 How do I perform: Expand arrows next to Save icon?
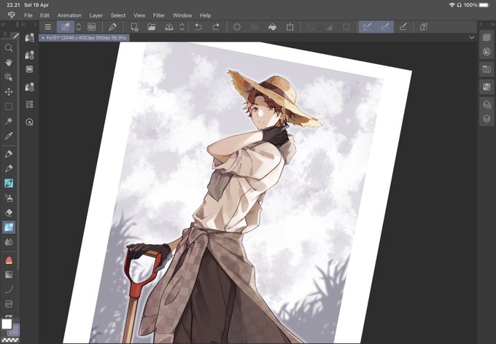coord(182,27)
